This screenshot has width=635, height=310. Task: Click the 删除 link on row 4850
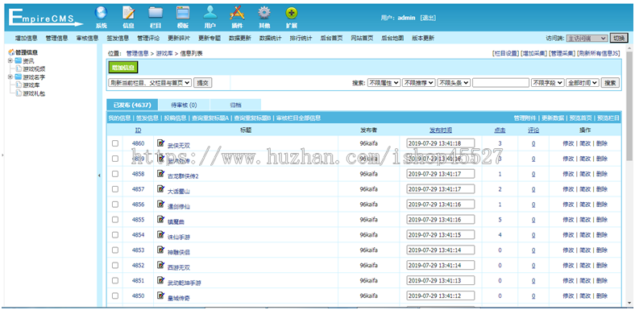(602, 296)
